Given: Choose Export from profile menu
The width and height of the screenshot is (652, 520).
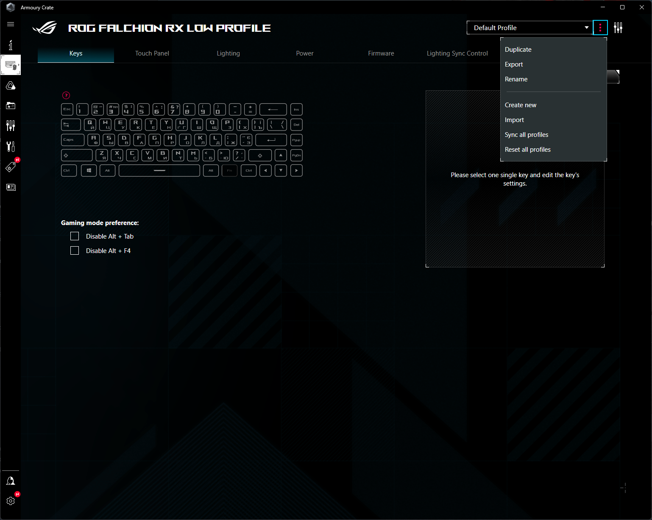Looking at the screenshot, I should [x=554, y=64].
